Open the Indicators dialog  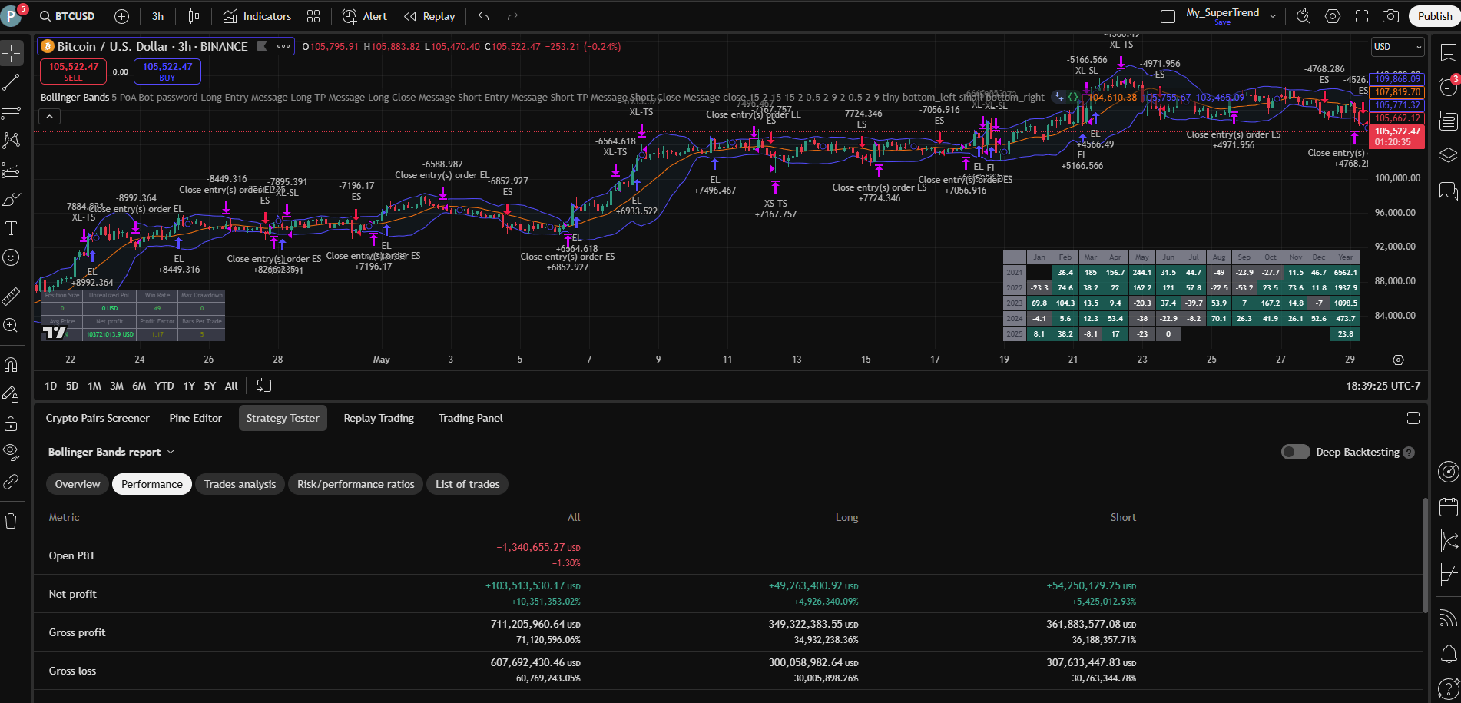[257, 16]
